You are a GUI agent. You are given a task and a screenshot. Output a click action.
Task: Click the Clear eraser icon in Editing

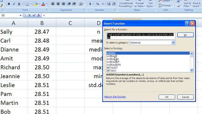[x=178, y=6]
